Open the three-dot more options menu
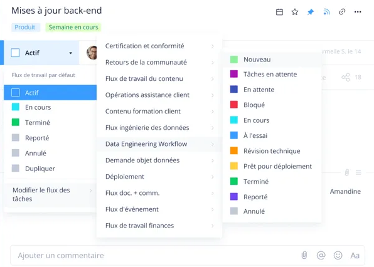Screen dimensions: 374x267 point(358,12)
